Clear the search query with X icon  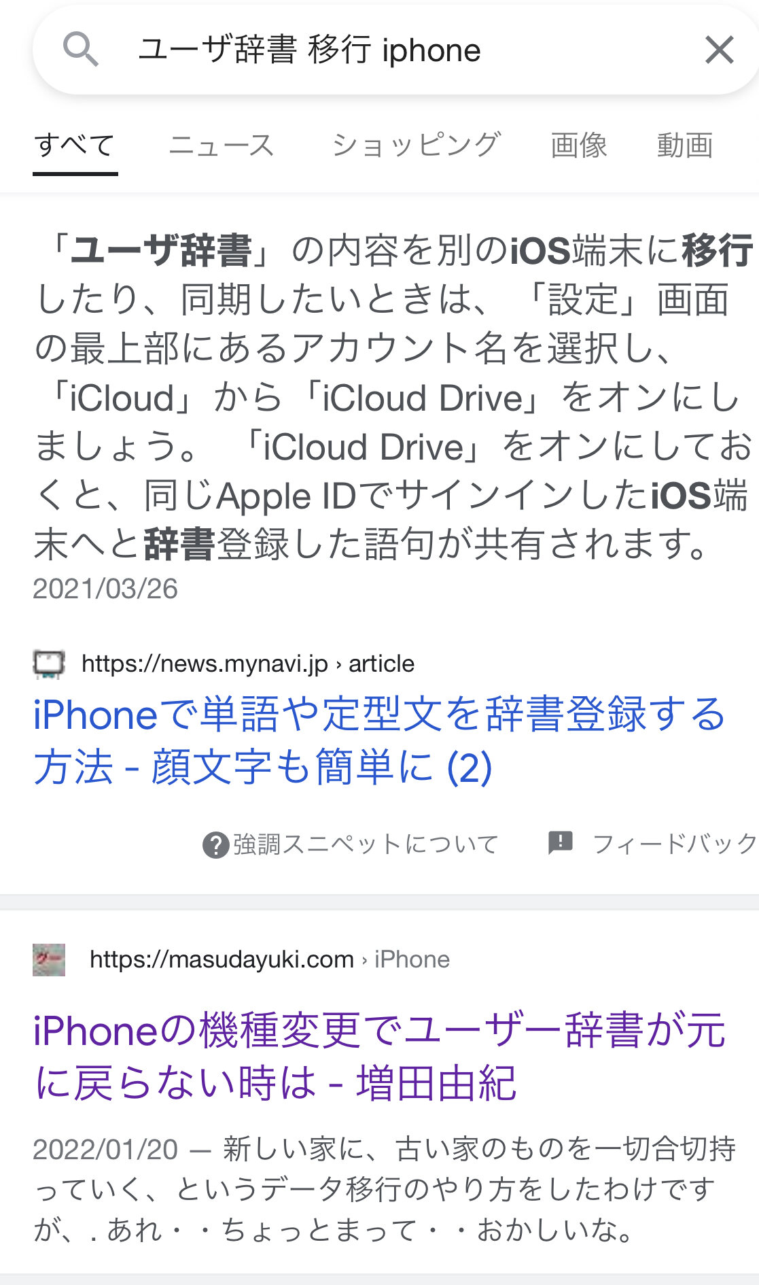(719, 50)
